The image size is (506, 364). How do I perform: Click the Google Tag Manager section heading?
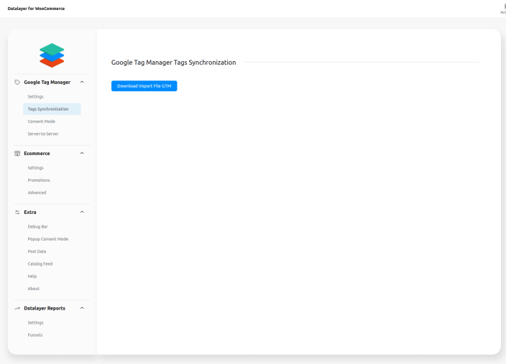(x=47, y=83)
